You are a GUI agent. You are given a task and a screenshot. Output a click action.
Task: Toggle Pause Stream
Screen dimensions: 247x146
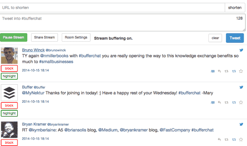click(x=13, y=38)
